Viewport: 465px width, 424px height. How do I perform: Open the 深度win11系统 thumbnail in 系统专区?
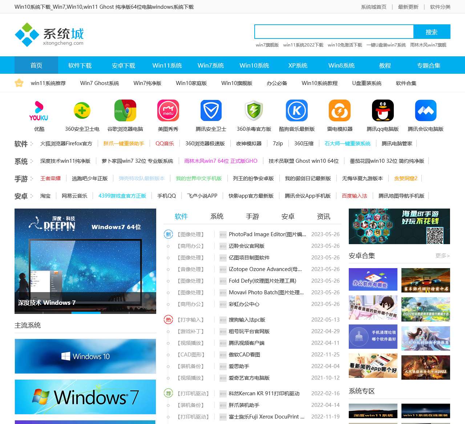373,411
